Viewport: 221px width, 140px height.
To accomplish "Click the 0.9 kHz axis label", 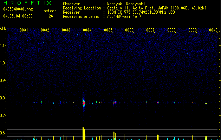I will (x=3, y=80).
